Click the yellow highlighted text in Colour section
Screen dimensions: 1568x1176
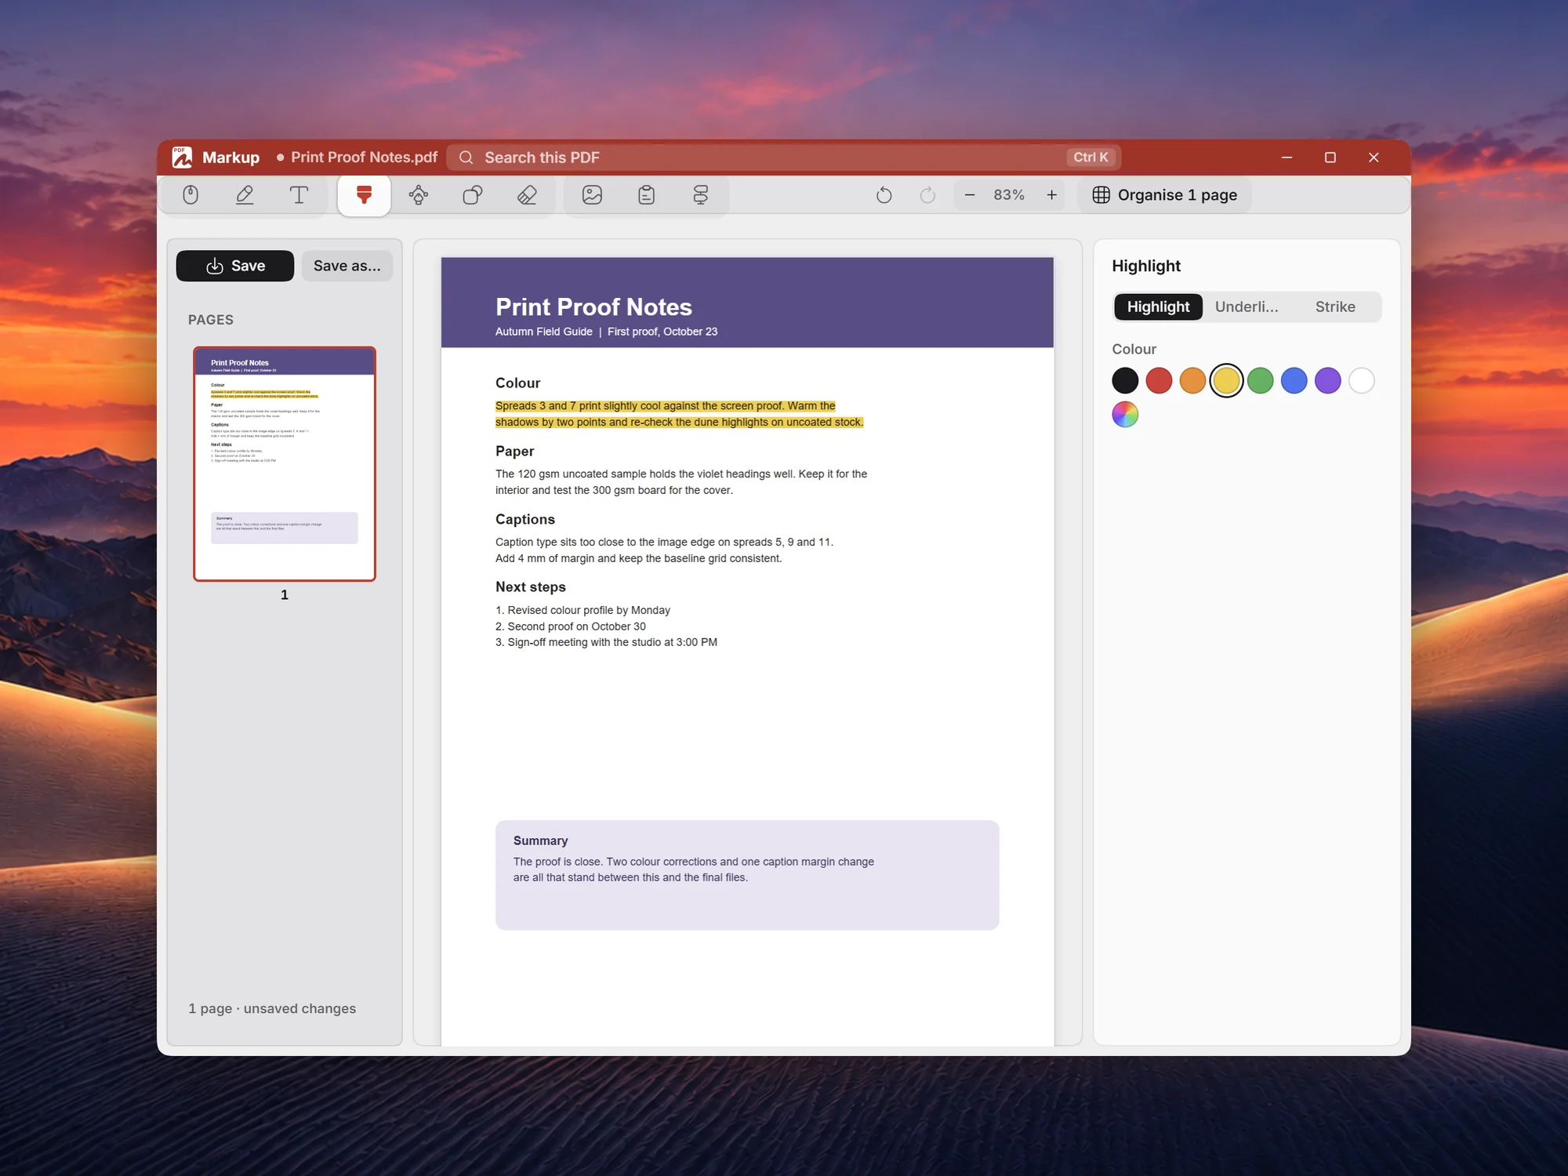679,414
